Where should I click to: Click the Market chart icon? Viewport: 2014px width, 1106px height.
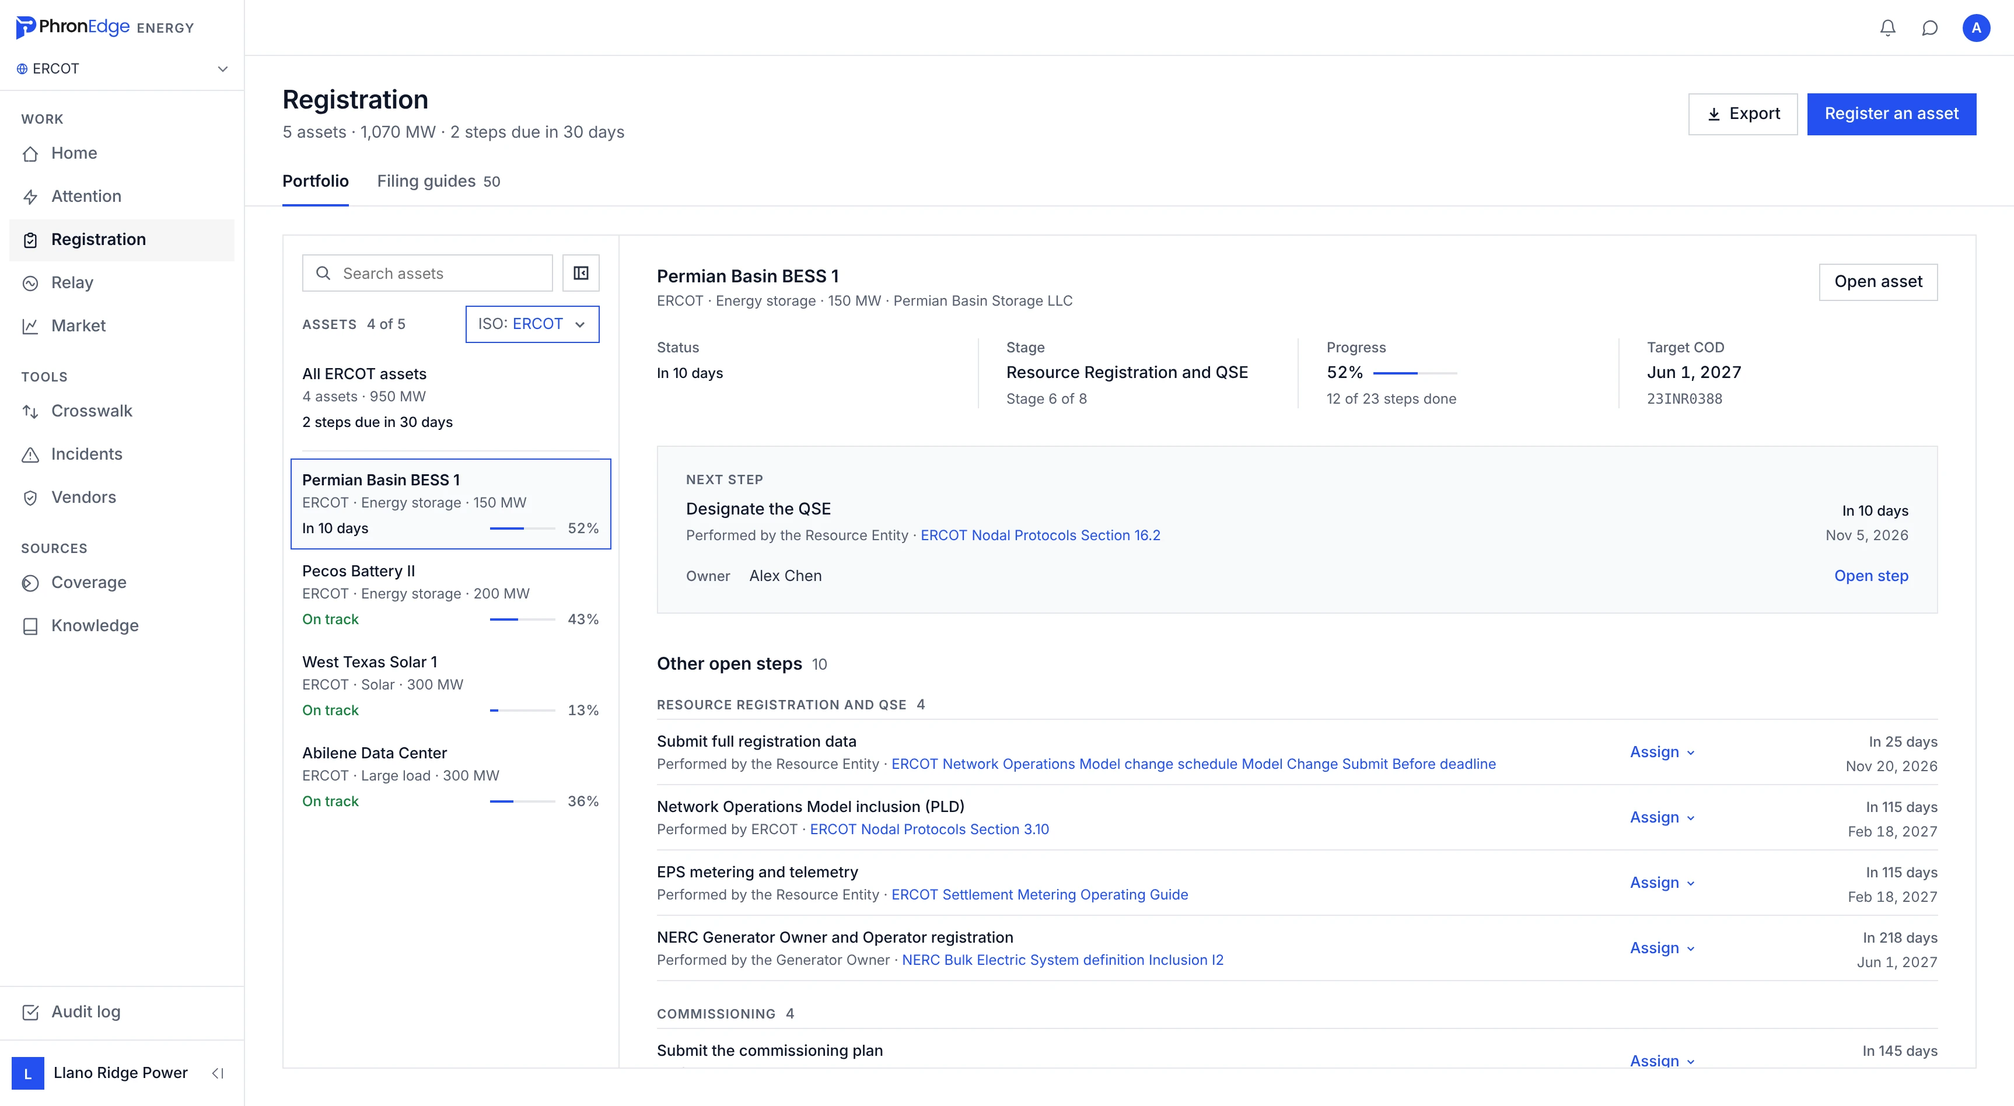[30, 326]
